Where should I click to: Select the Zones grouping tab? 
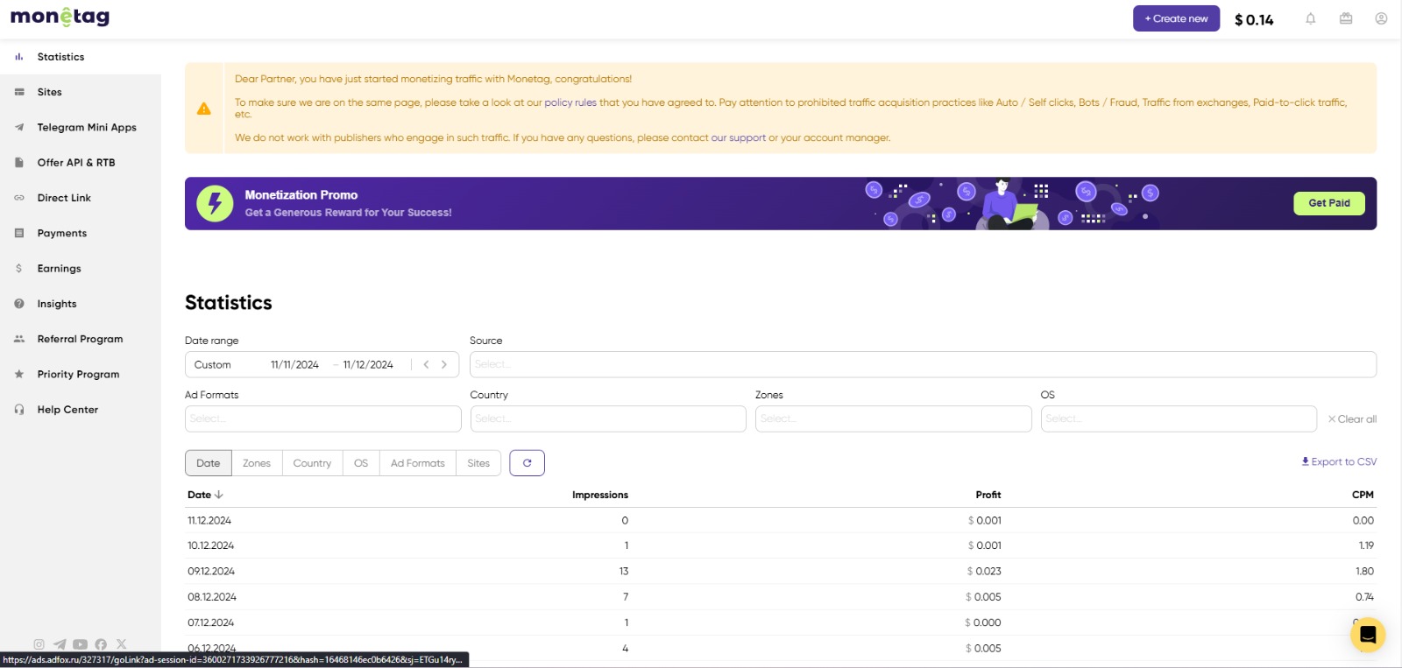tap(257, 463)
